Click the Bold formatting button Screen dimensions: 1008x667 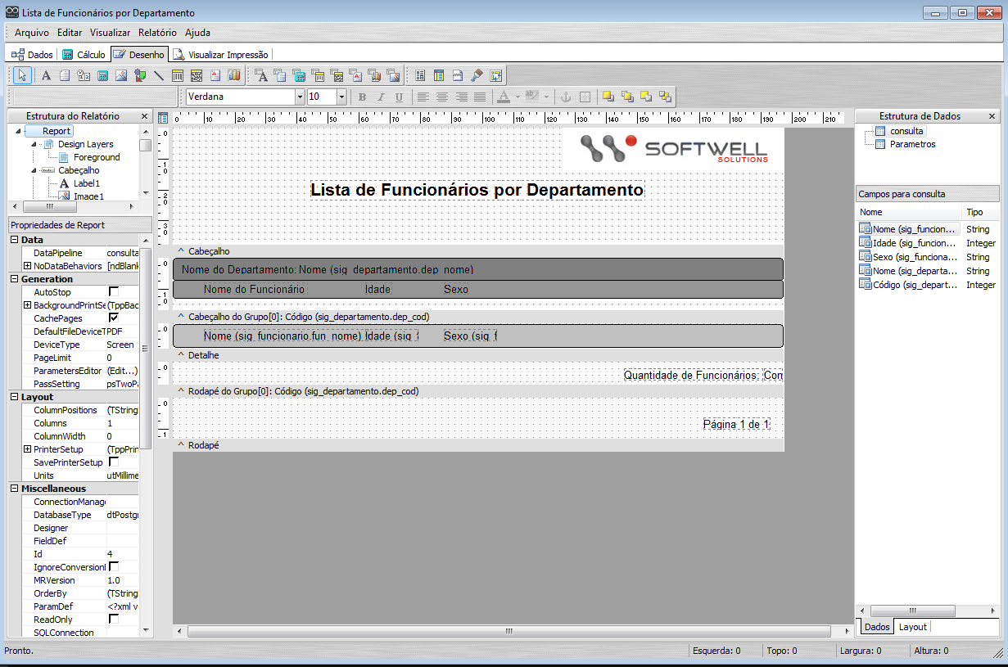(362, 97)
